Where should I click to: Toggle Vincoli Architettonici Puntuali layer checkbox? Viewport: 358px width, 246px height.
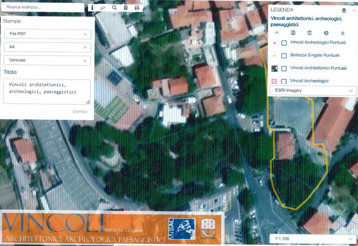tap(284, 69)
